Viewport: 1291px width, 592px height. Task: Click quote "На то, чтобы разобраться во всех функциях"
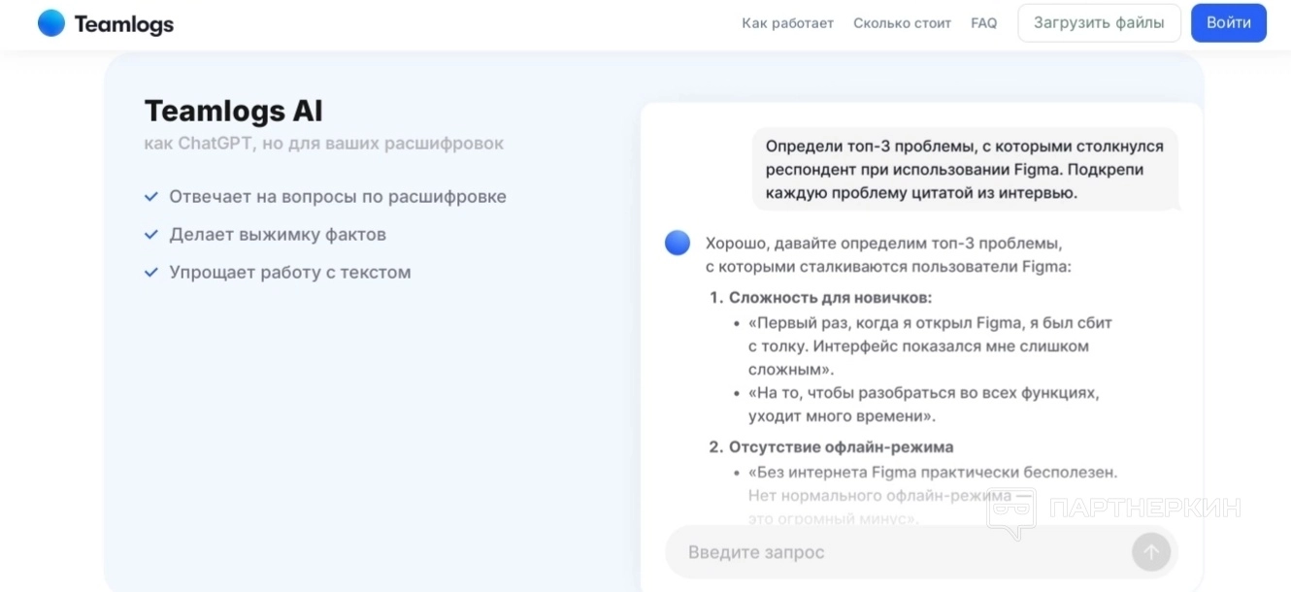923,405
